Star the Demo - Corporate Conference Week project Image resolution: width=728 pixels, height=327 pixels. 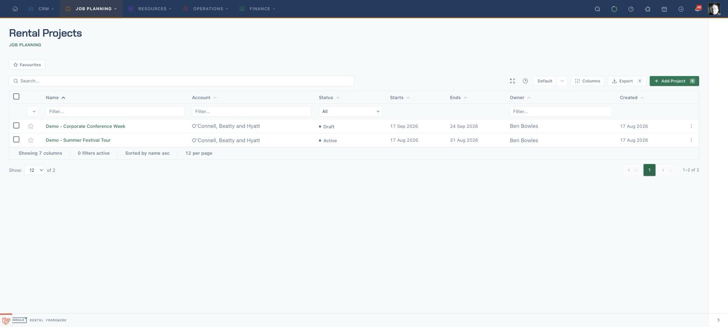31,126
